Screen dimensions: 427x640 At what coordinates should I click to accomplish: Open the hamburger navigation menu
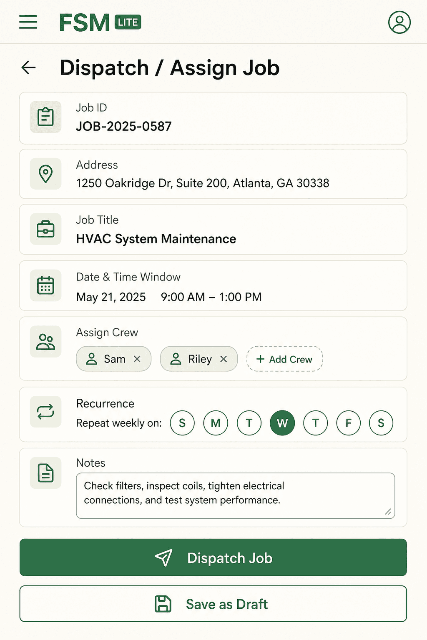pyautogui.click(x=28, y=22)
